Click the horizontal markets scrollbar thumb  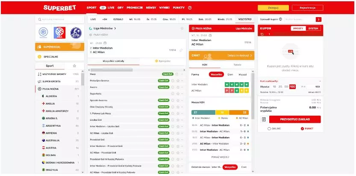[111, 70]
